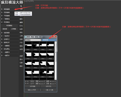Select profile thumbnail PM03

pos(43,45)
